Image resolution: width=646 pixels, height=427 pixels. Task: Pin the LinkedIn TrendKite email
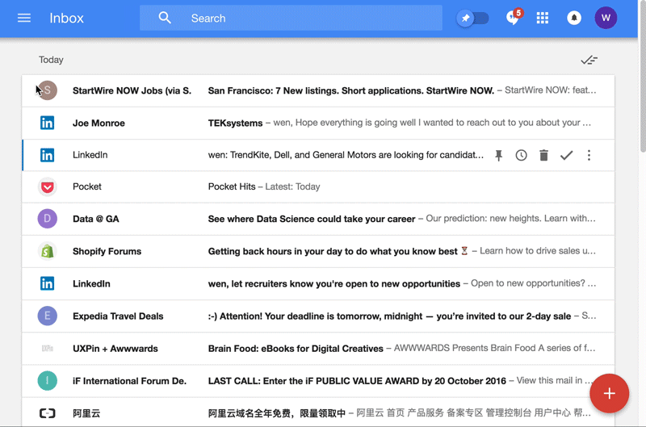tap(499, 155)
